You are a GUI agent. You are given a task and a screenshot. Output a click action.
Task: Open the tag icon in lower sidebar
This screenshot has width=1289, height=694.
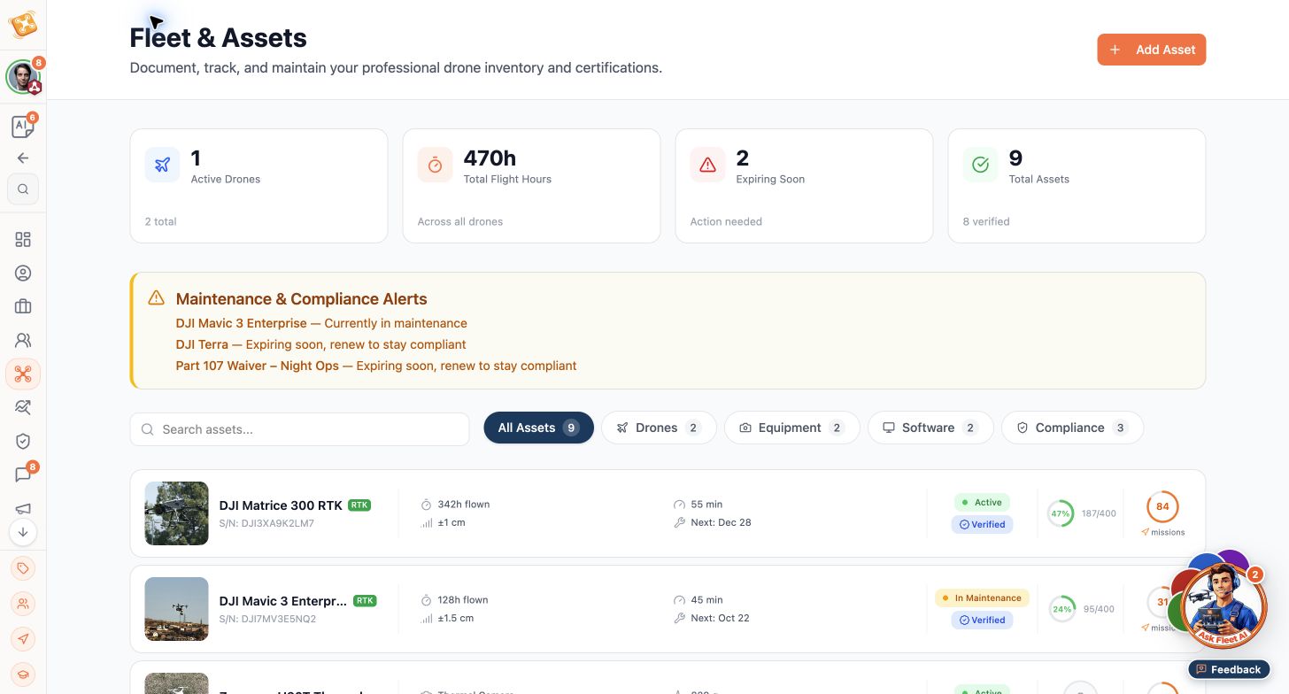coord(23,568)
